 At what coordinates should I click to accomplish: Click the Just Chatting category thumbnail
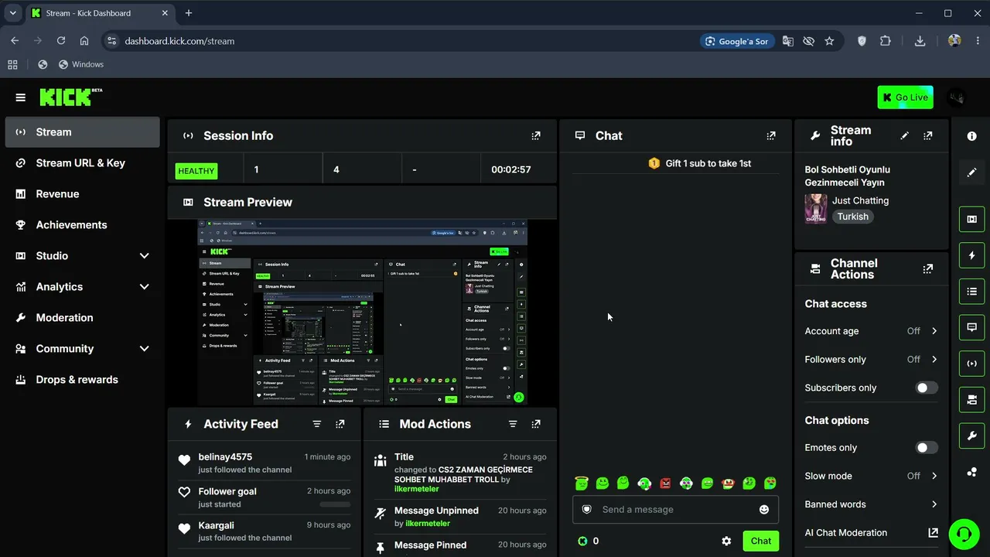click(x=816, y=209)
